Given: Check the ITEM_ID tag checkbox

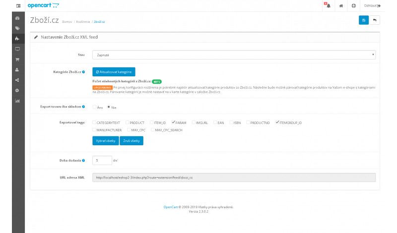Looking at the screenshot, I should pos(152,122).
